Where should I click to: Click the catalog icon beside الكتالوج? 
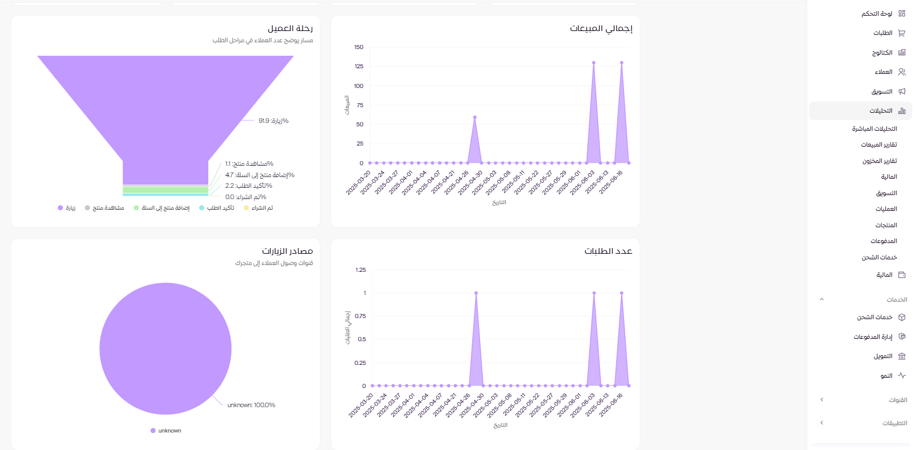tap(902, 52)
